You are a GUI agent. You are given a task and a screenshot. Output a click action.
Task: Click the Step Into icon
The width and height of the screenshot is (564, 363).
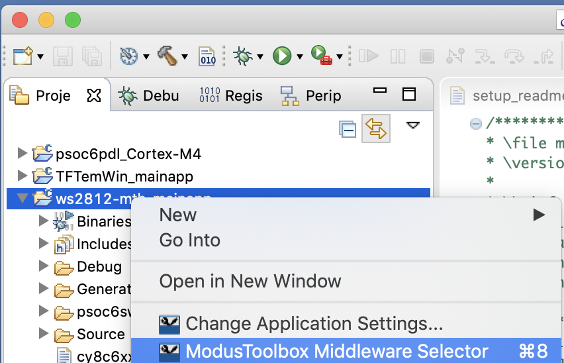click(485, 56)
